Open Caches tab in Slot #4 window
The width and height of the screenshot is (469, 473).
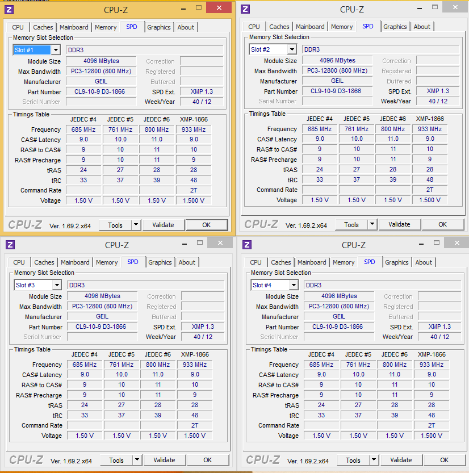click(x=281, y=262)
